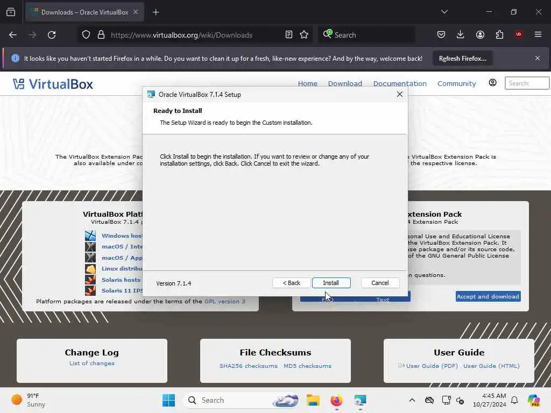Click the VirtualBox installer taskbar icon
Image resolution: width=551 pixels, height=413 pixels.
click(x=360, y=400)
